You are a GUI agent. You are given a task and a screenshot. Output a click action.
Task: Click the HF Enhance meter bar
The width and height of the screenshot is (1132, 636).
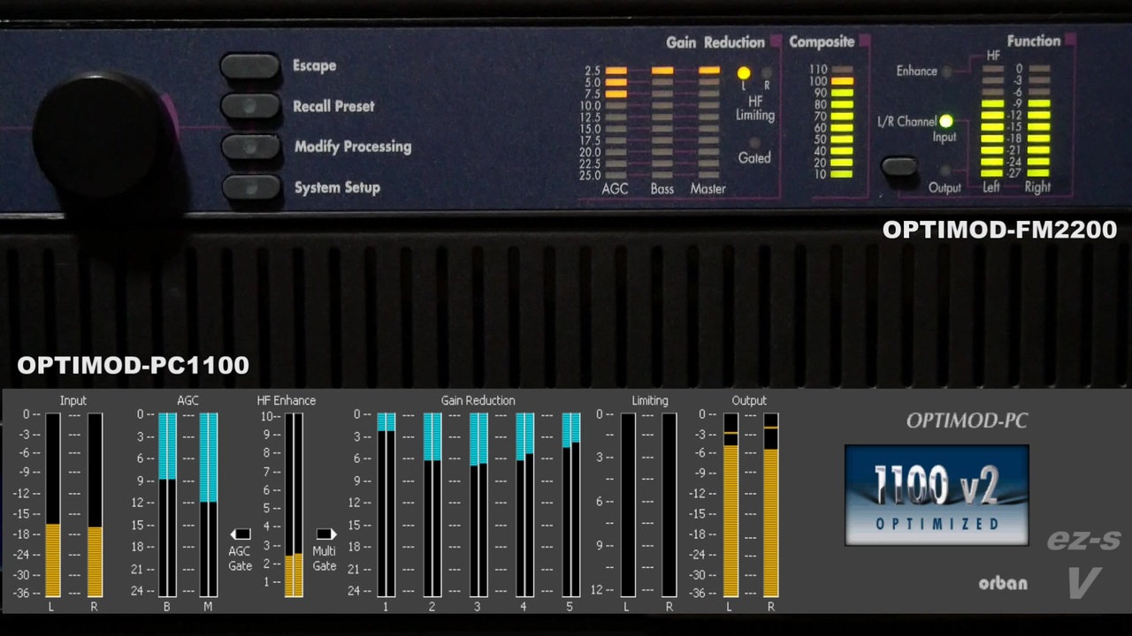click(294, 504)
